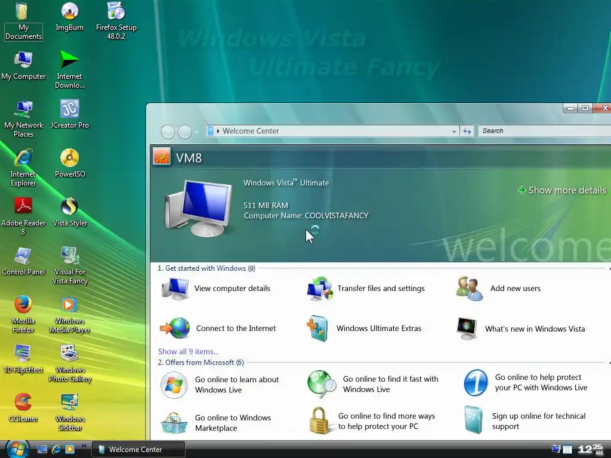Select Add new users item
611x458 pixels.
(x=498, y=289)
